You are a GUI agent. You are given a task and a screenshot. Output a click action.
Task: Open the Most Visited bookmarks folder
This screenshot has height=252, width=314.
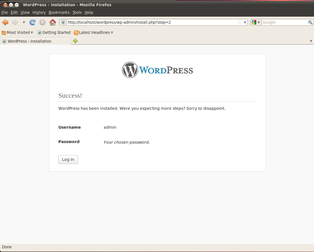click(x=17, y=32)
